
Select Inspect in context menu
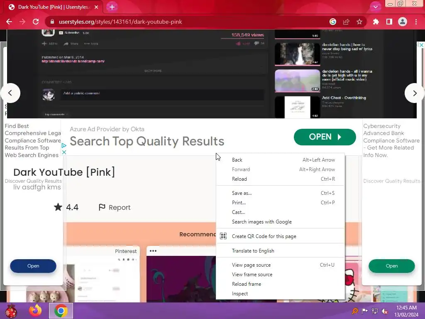[280, 294]
